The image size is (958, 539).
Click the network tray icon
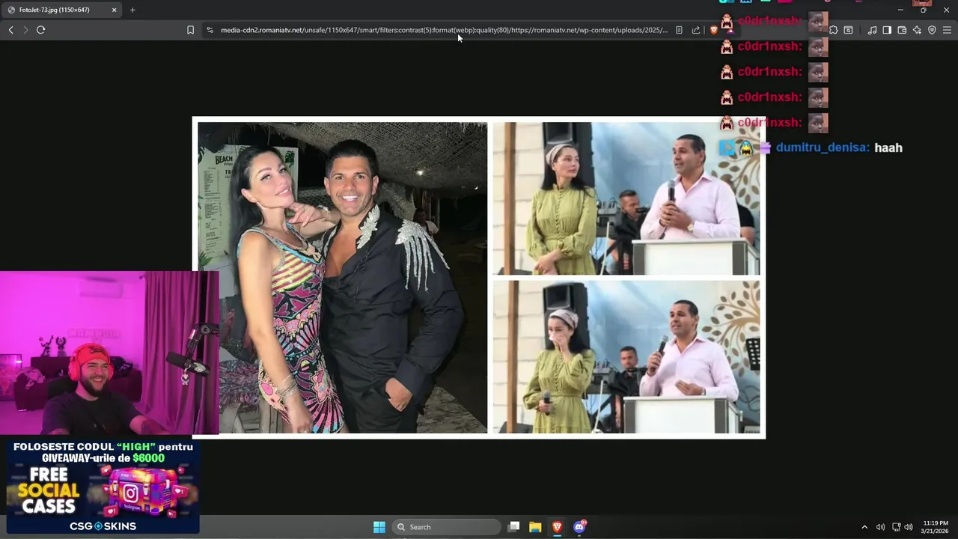click(x=896, y=527)
